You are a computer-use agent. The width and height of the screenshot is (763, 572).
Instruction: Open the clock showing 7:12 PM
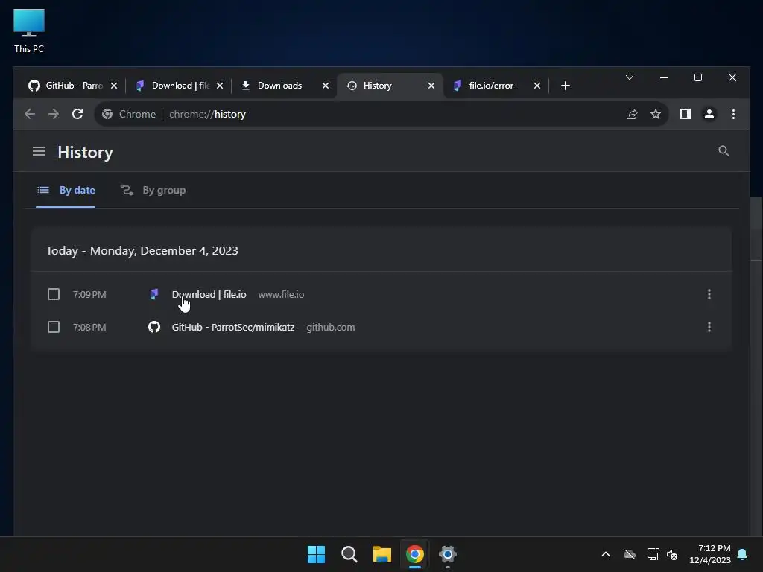point(710,554)
